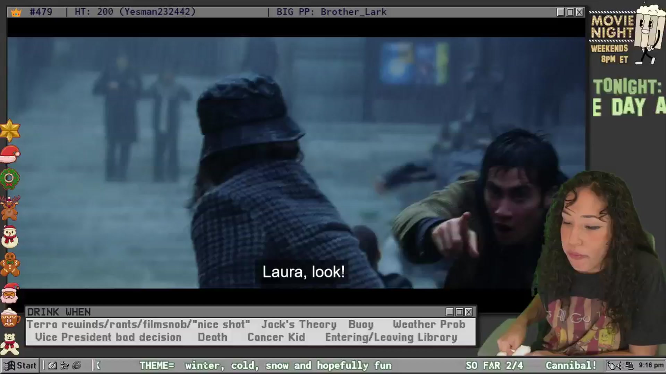Click the "Cannibal!" taskbar text
Viewport: 666px width, 374px height.
point(571,365)
